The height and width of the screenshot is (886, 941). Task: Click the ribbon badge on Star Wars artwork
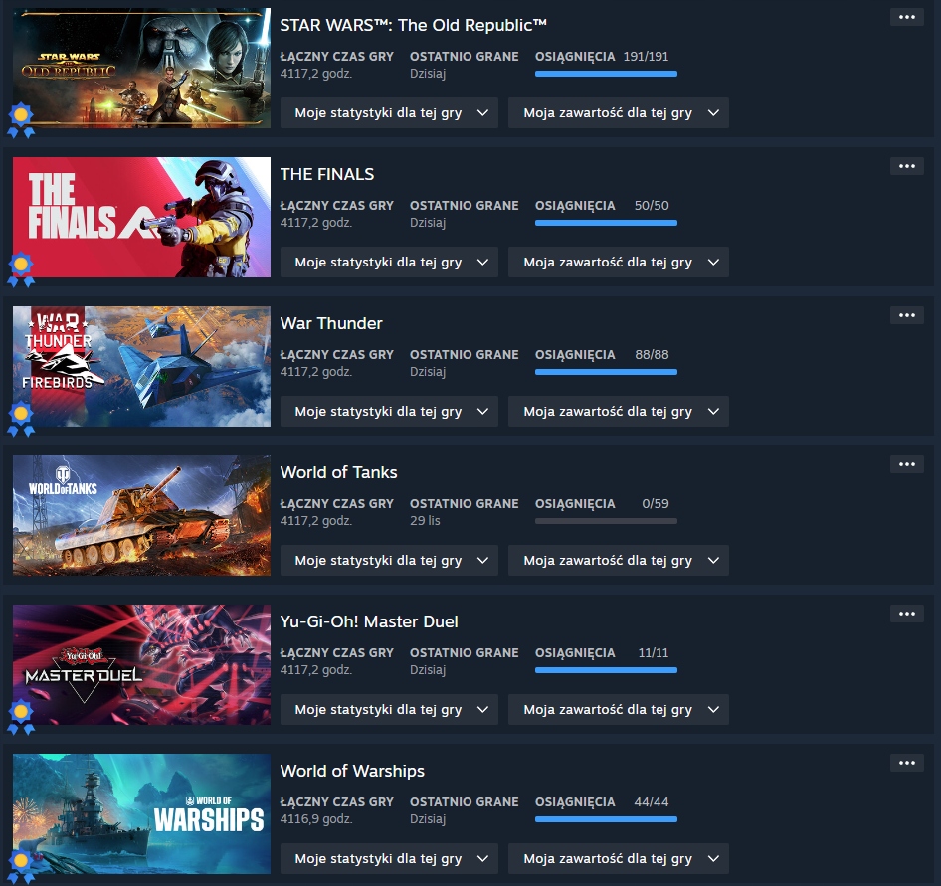[x=21, y=120]
